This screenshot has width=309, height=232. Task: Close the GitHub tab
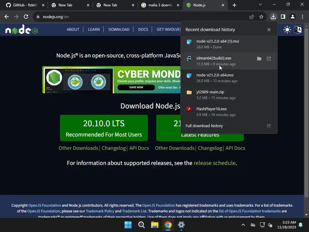click(x=43, y=5)
